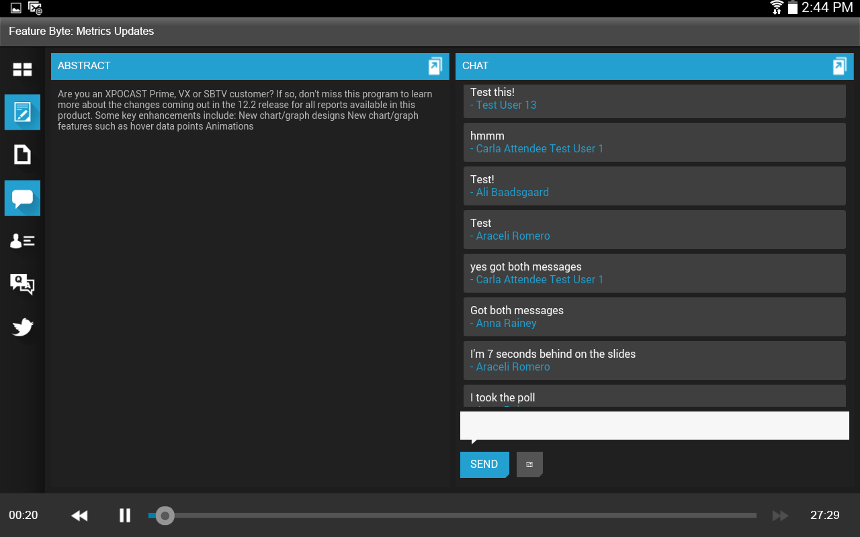This screenshot has width=860, height=537.
Task: Open the dashboard grid view icon
Action: [x=22, y=69]
